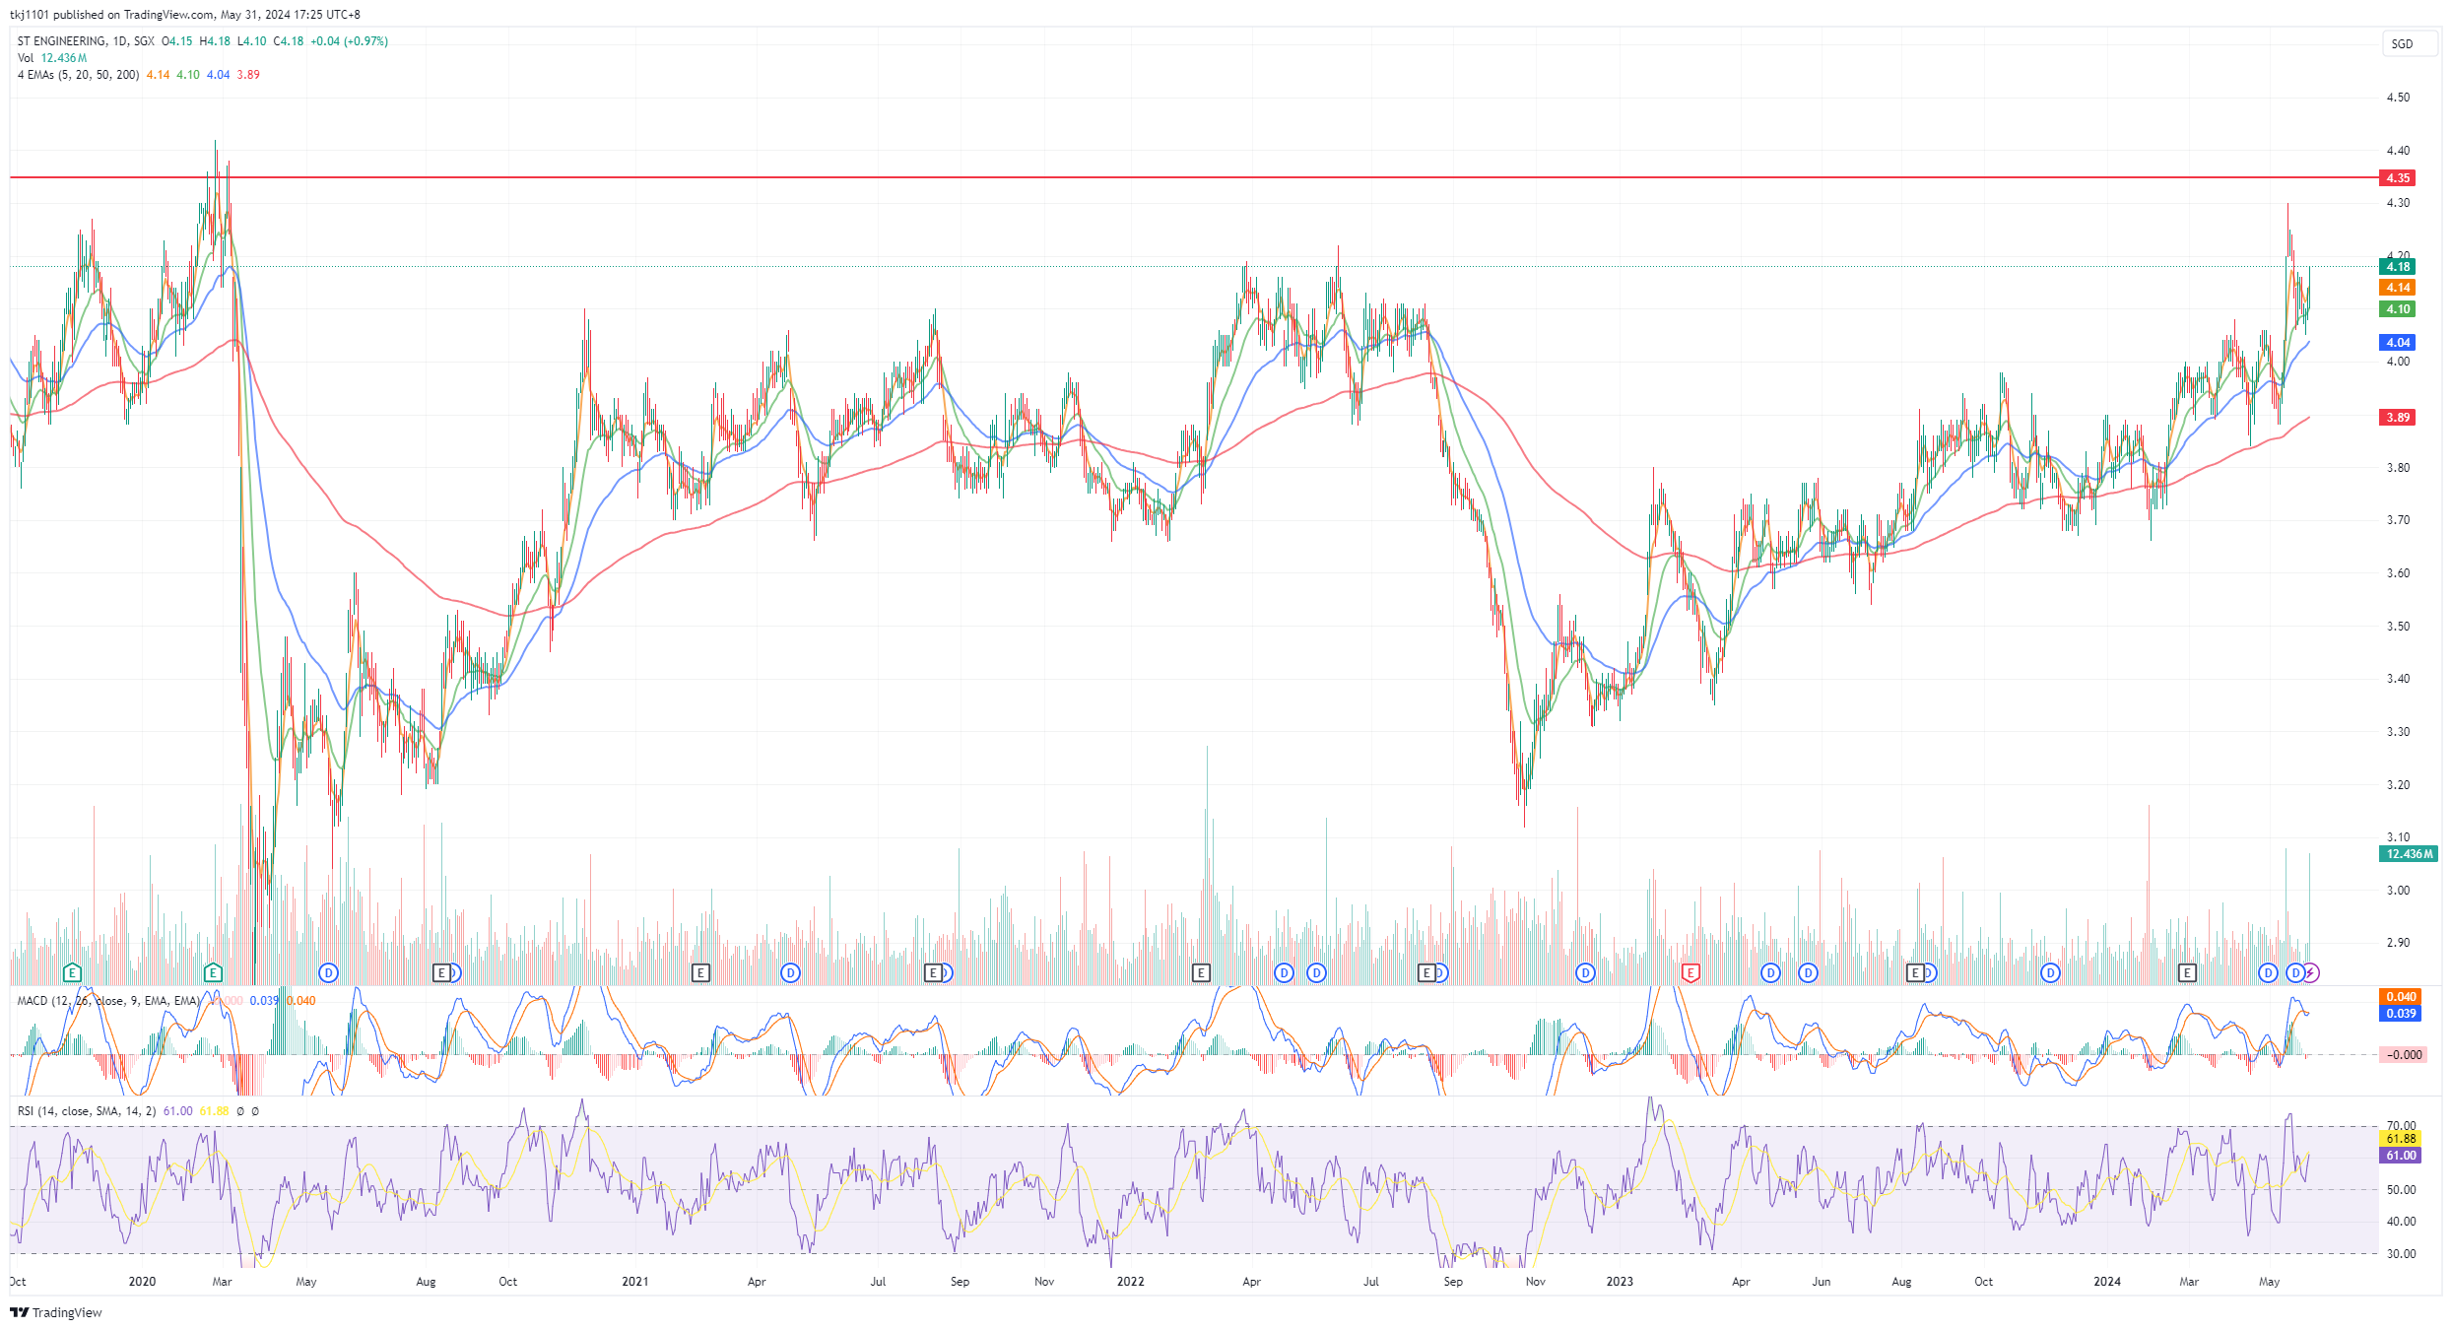Screen dimensions: 2452x1330
Task: Open the earnings marker near March 2024
Action: tap(2187, 973)
